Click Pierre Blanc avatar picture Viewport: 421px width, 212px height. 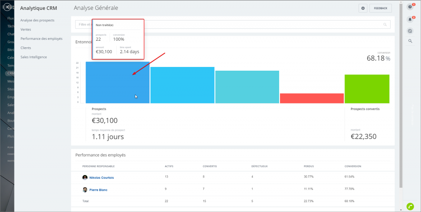tap(85, 190)
